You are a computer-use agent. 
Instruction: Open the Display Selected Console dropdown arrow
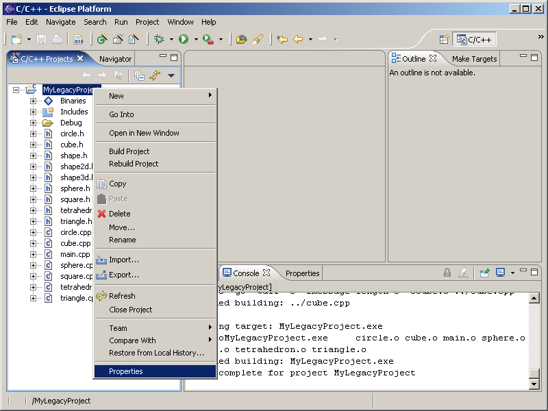click(x=512, y=273)
